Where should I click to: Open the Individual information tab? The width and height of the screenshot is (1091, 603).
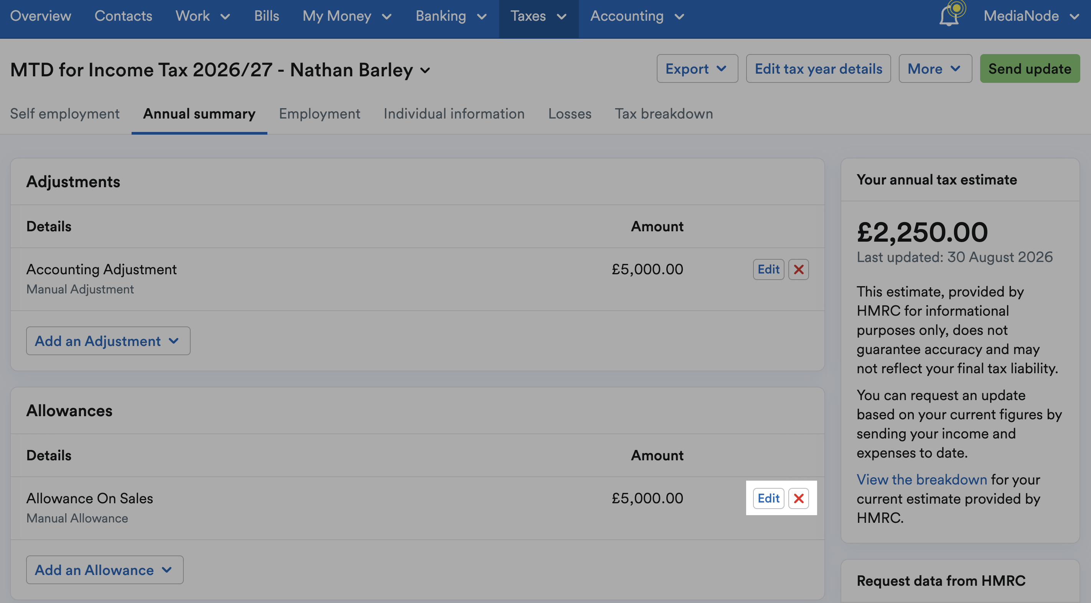coord(454,114)
